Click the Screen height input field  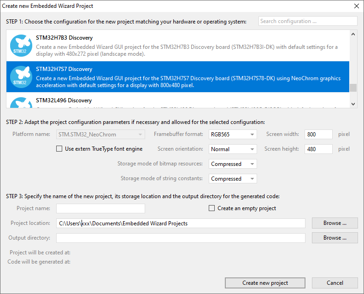point(318,149)
